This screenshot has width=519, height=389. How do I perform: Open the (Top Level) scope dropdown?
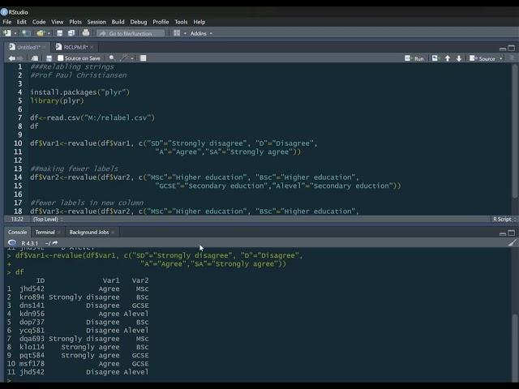(48, 220)
